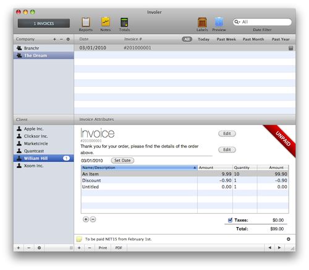The image size is (309, 270).
Task: Open the Labels box icon
Action: pos(202,22)
